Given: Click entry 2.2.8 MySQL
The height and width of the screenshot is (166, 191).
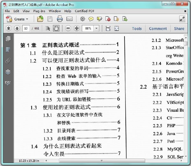Looking at the screenshot, I should (x=168, y=149).
